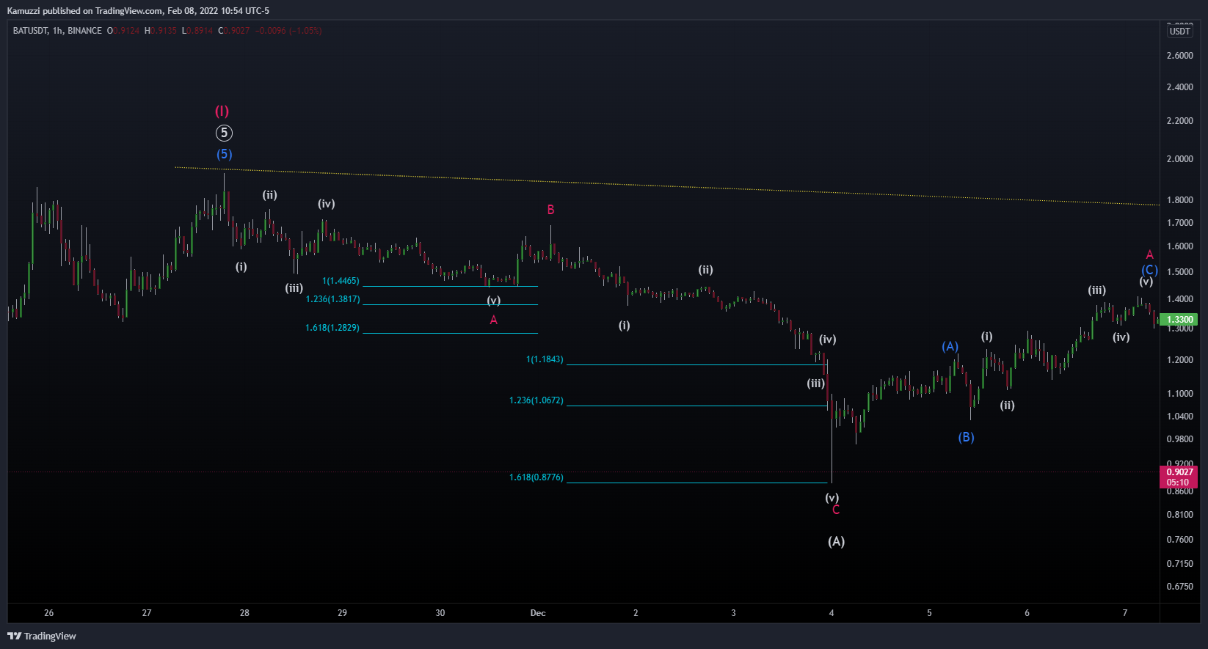Click the 7 date on the time axis
The height and width of the screenshot is (649, 1208).
coord(1125,613)
